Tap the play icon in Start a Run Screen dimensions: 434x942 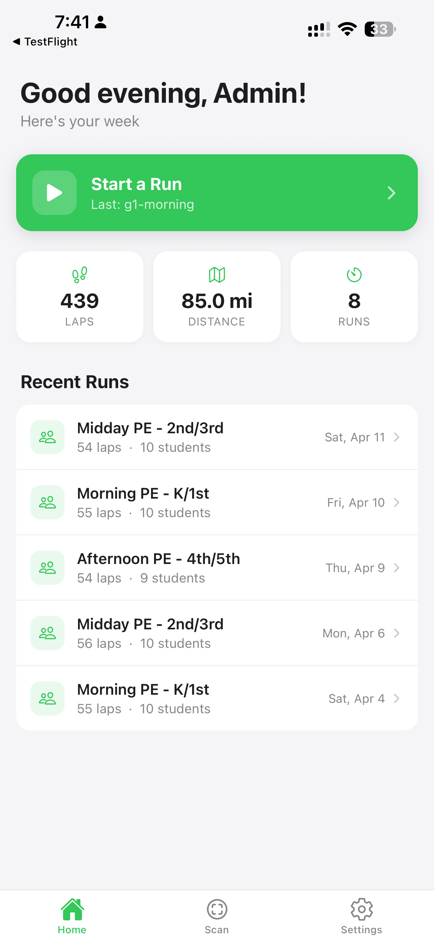pos(55,193)
